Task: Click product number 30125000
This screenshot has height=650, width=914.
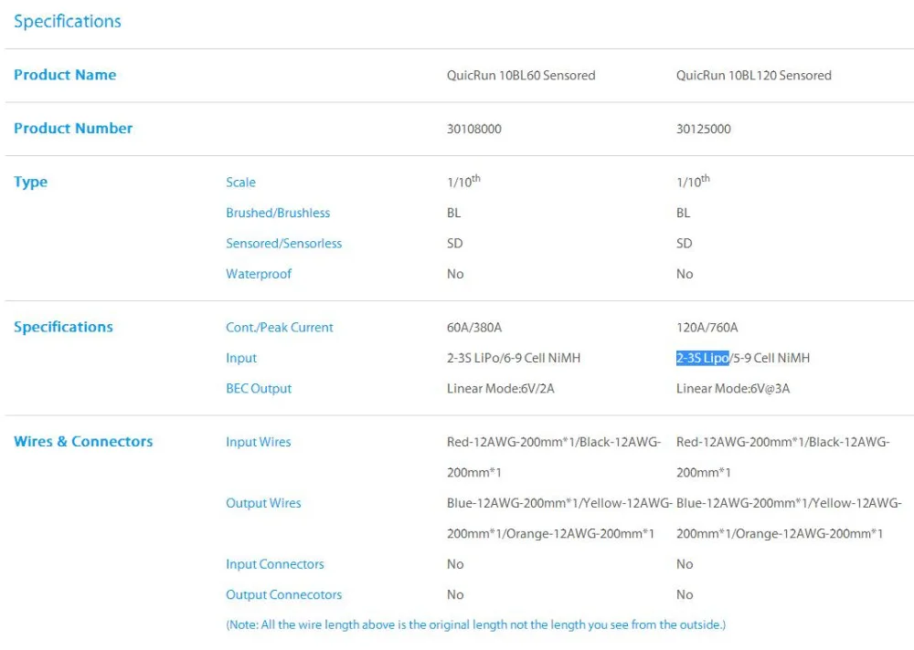Action: (x=703, y=129)
